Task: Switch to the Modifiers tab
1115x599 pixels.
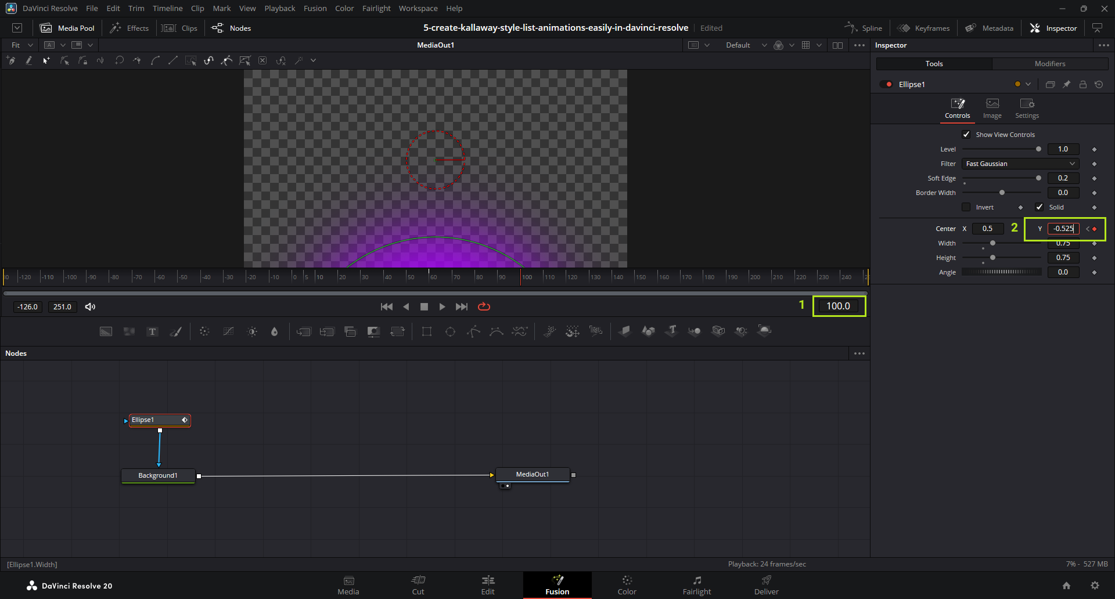Action: pos(1049,64)
